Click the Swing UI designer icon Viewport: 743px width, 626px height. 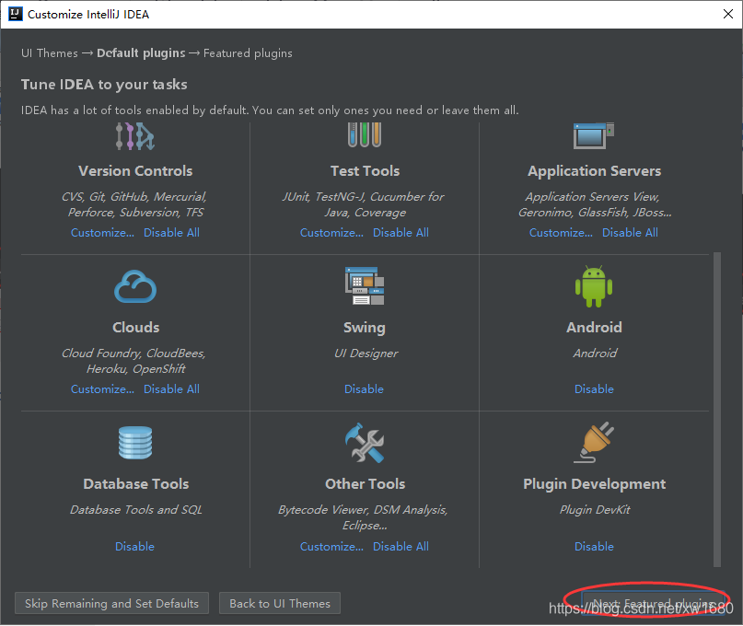pos(365,286)
